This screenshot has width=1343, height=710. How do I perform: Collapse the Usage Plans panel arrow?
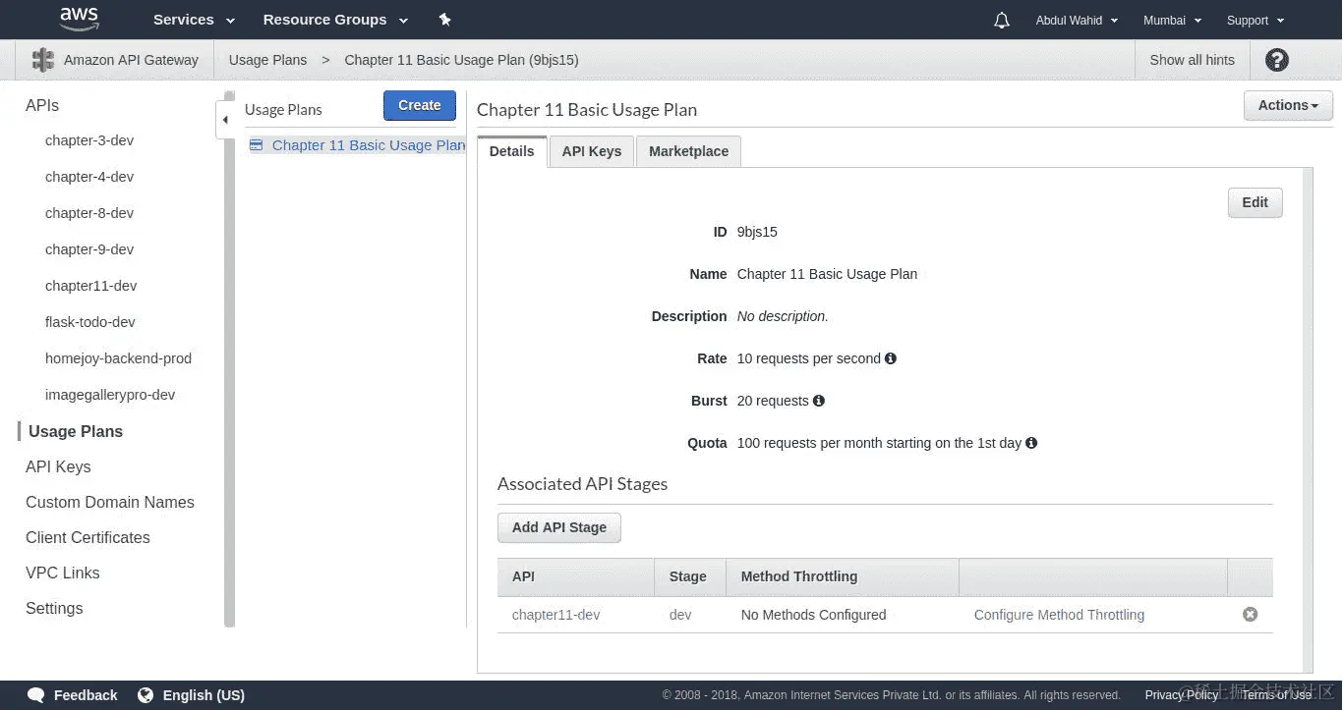225,120
